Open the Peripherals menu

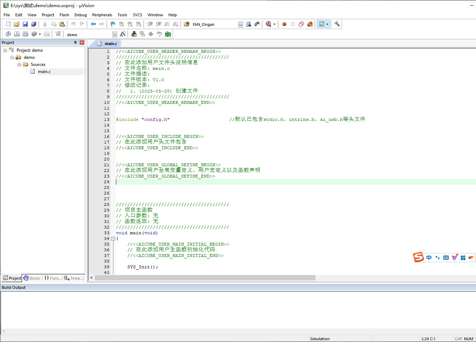(x=102, y=15)
